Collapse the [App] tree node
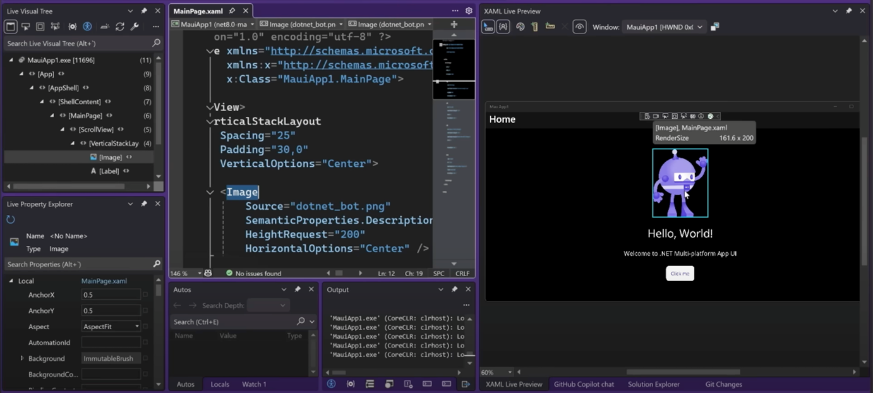Screen dimensions: 873x393 21,74
